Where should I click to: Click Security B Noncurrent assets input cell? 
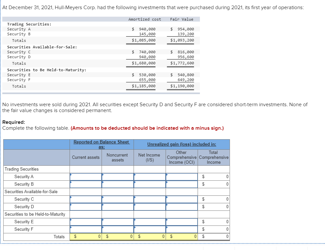118,184
